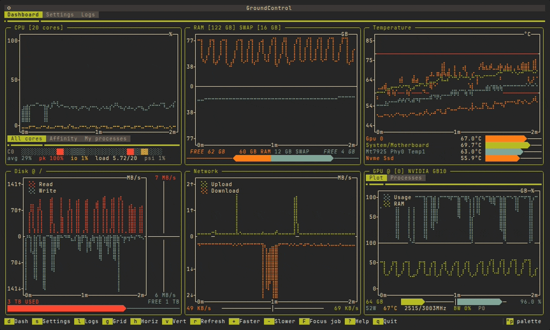Click the Read legend swatch in Disk panel
550x330 pixels.
pyautogui.click(x=32, y=184)
